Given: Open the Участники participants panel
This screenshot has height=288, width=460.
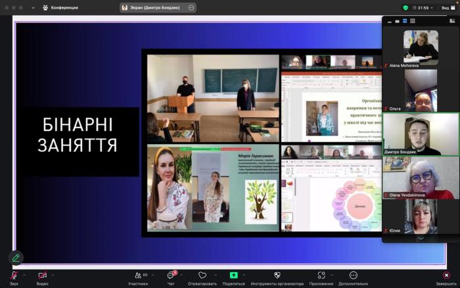Looking at the screenshot, I should [137, 276].
